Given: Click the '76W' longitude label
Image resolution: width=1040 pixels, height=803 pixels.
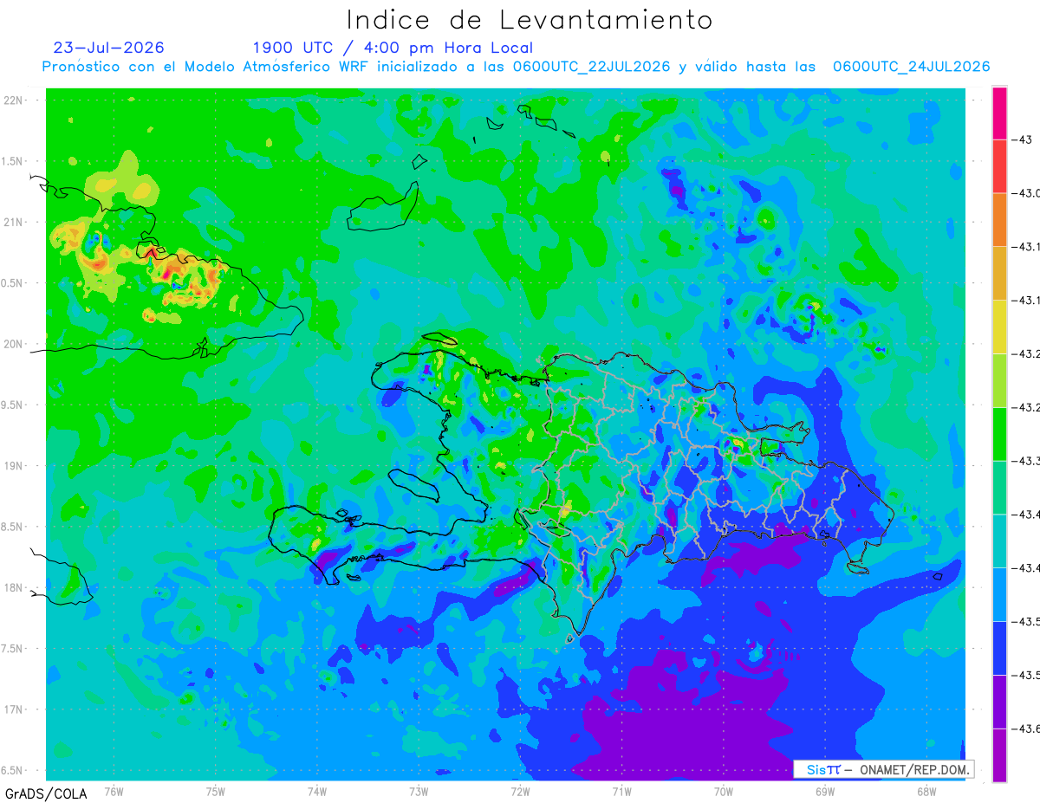Looking at the screenshot, I should click(114, 791).
